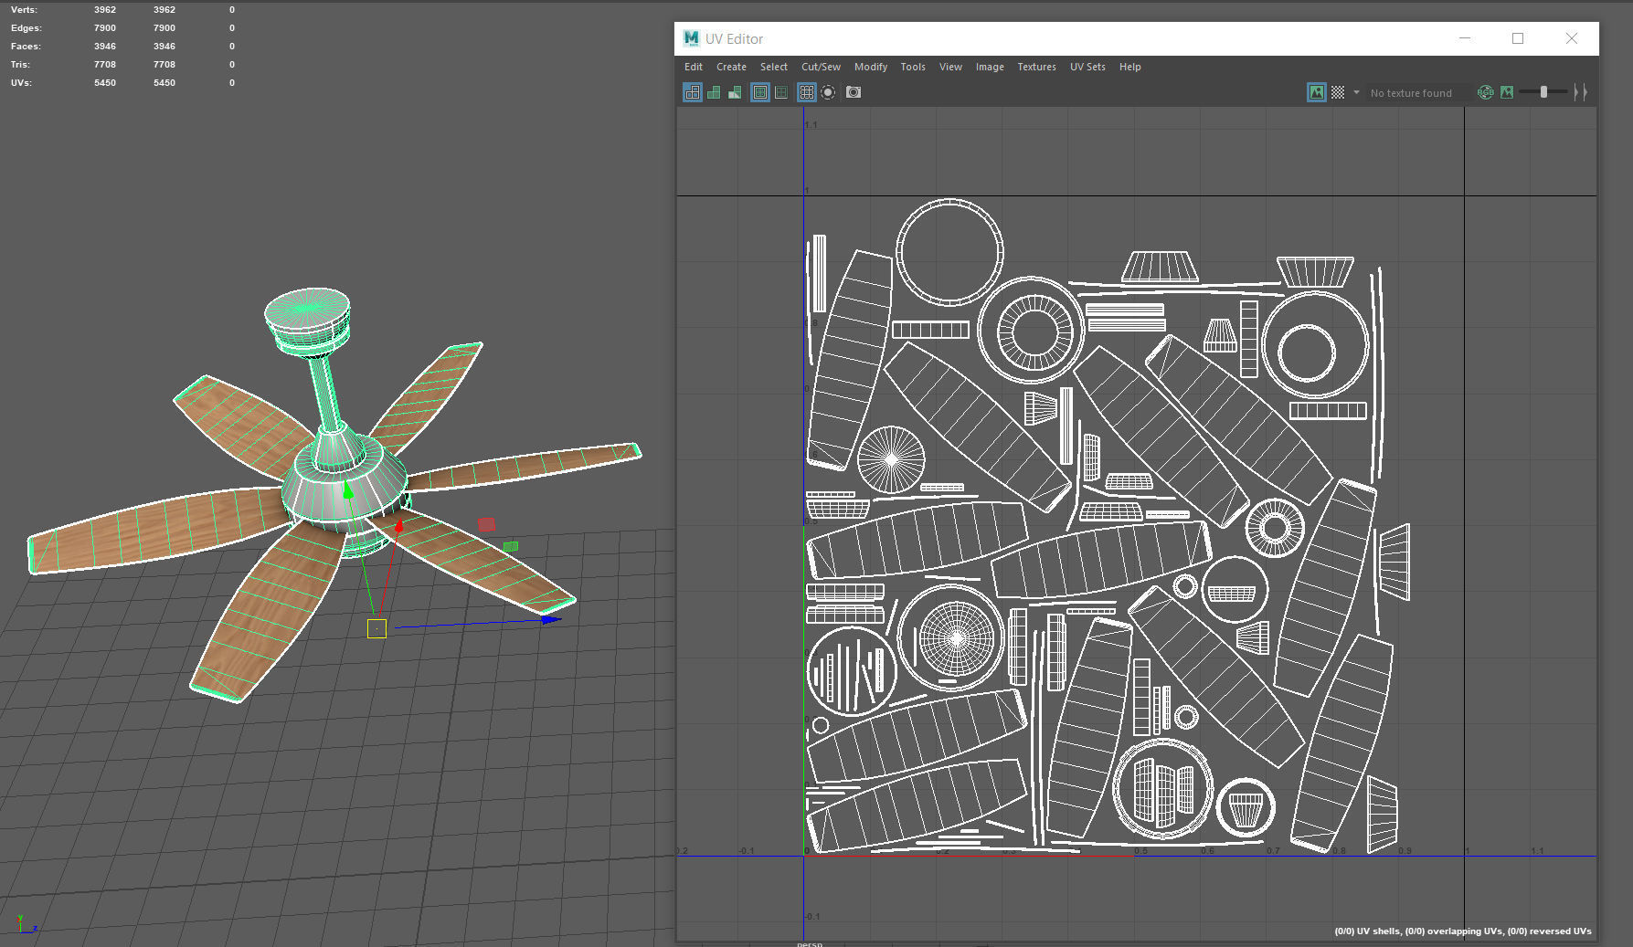Minimize the UV Editor window
The image size is (1633, 947).
click(1465, 38)
